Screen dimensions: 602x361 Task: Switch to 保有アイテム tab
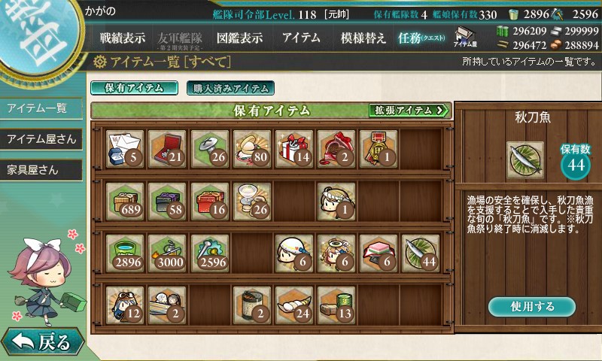[135, 88]
